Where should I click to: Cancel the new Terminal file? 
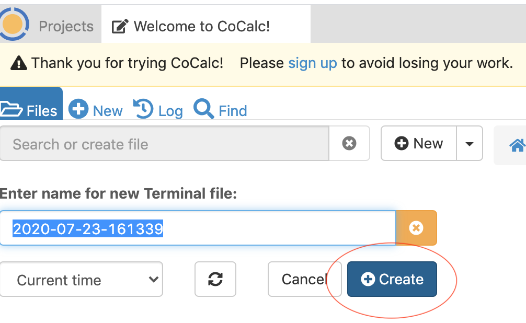[304, 279]
